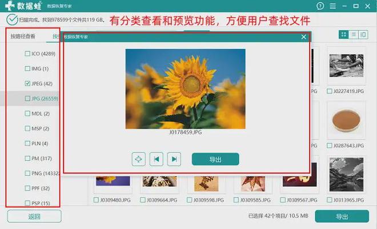The width and height of the screenshot is (377, 229).
Task: Click 导出 button inside preview dialog
Action: pyautogui.click(x=215, y=159)
